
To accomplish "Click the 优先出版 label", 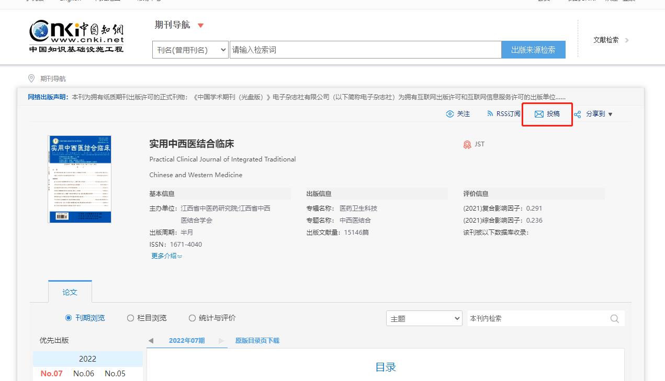I will (54, 340).
